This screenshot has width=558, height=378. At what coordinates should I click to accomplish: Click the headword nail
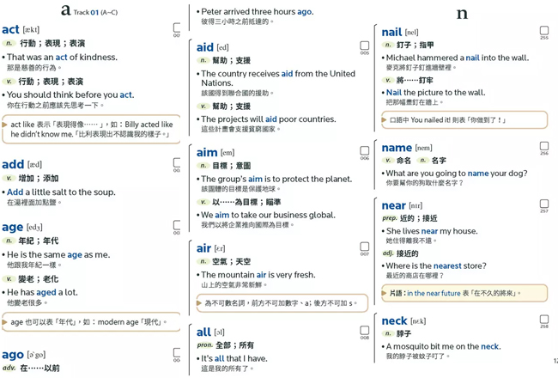(x=391, y=32)
